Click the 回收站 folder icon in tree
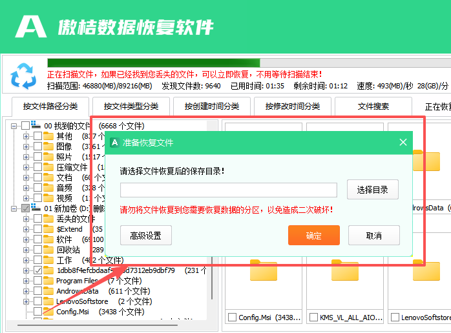The height and width of the screenshot is (333, 451). coord(48,250)
